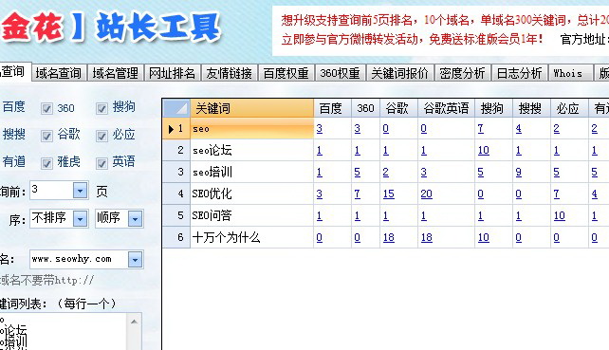Viewport: 609px width, 350px height.
Task: Select the 十万个为什么 keyword cell
Action: tap(251, 237)
